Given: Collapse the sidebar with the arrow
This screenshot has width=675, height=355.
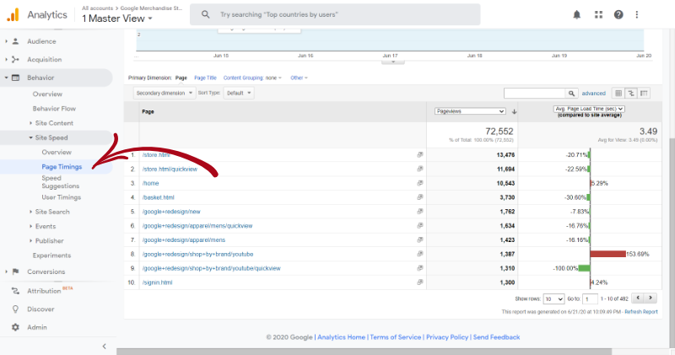Looking at the screenshot, I should [104, 346].
